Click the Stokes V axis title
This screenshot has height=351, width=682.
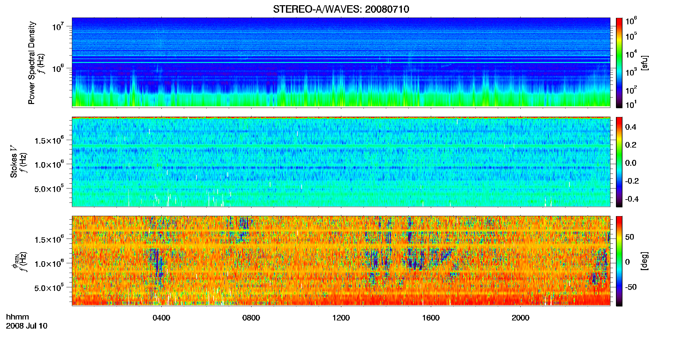[14, 162]
